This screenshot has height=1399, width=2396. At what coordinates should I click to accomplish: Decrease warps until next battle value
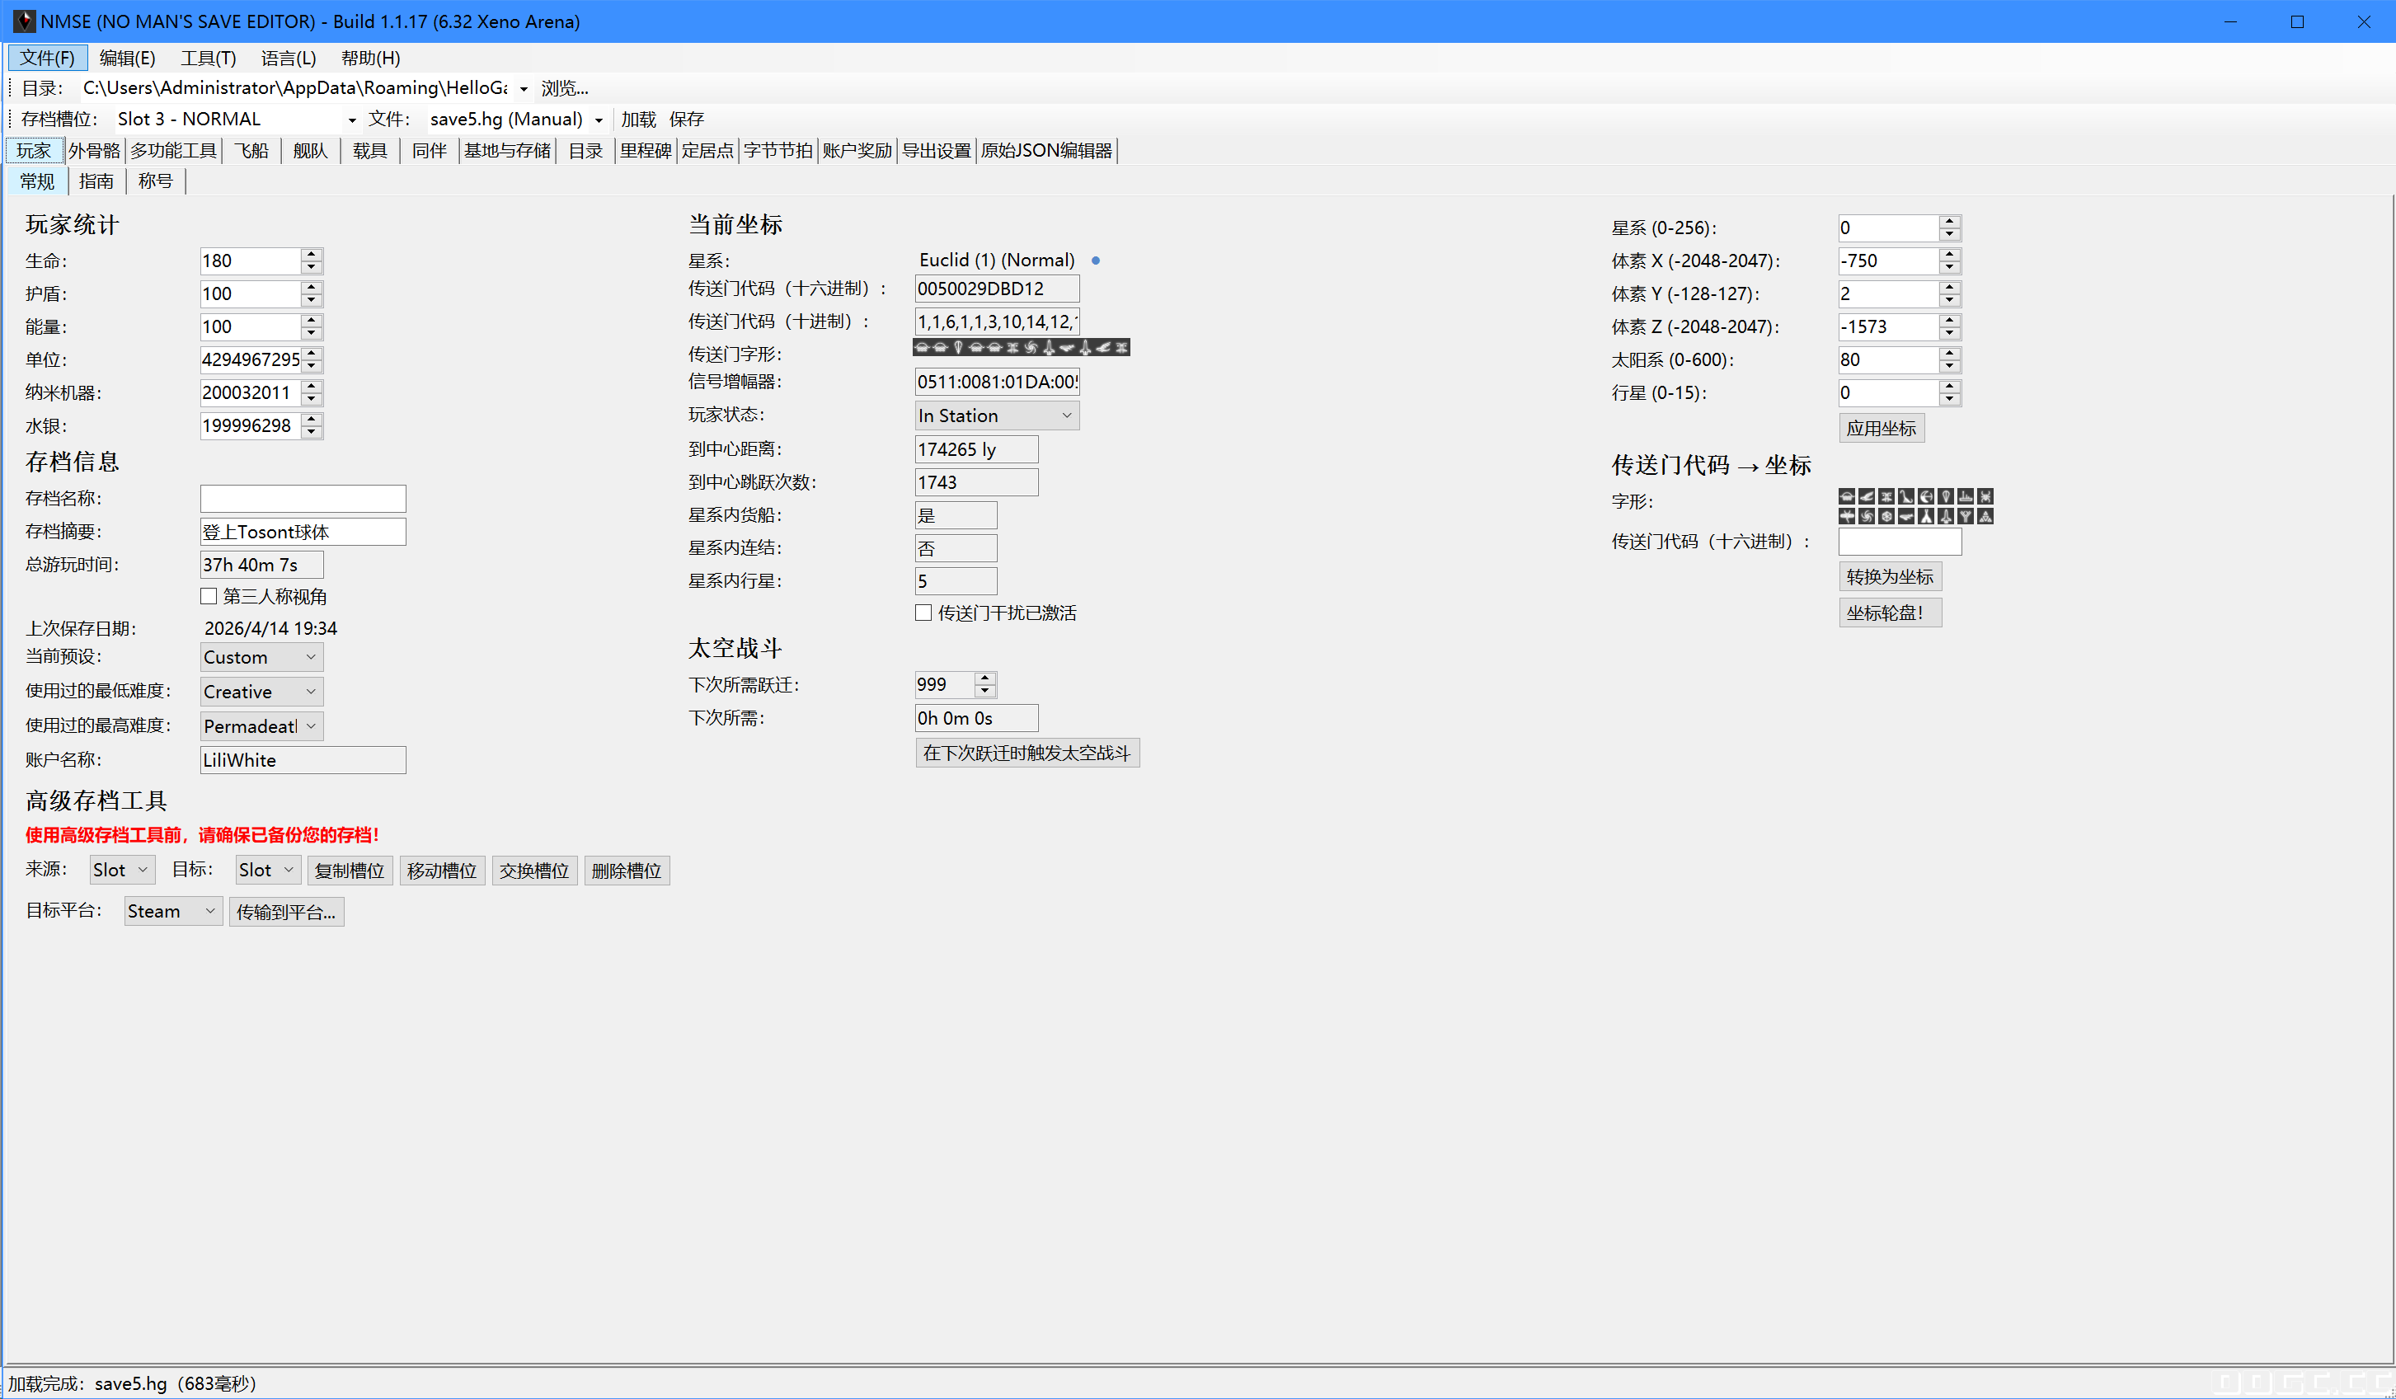985,691
